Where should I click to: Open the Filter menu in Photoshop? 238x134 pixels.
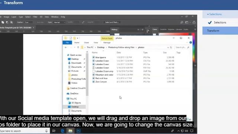coord(35,17)
